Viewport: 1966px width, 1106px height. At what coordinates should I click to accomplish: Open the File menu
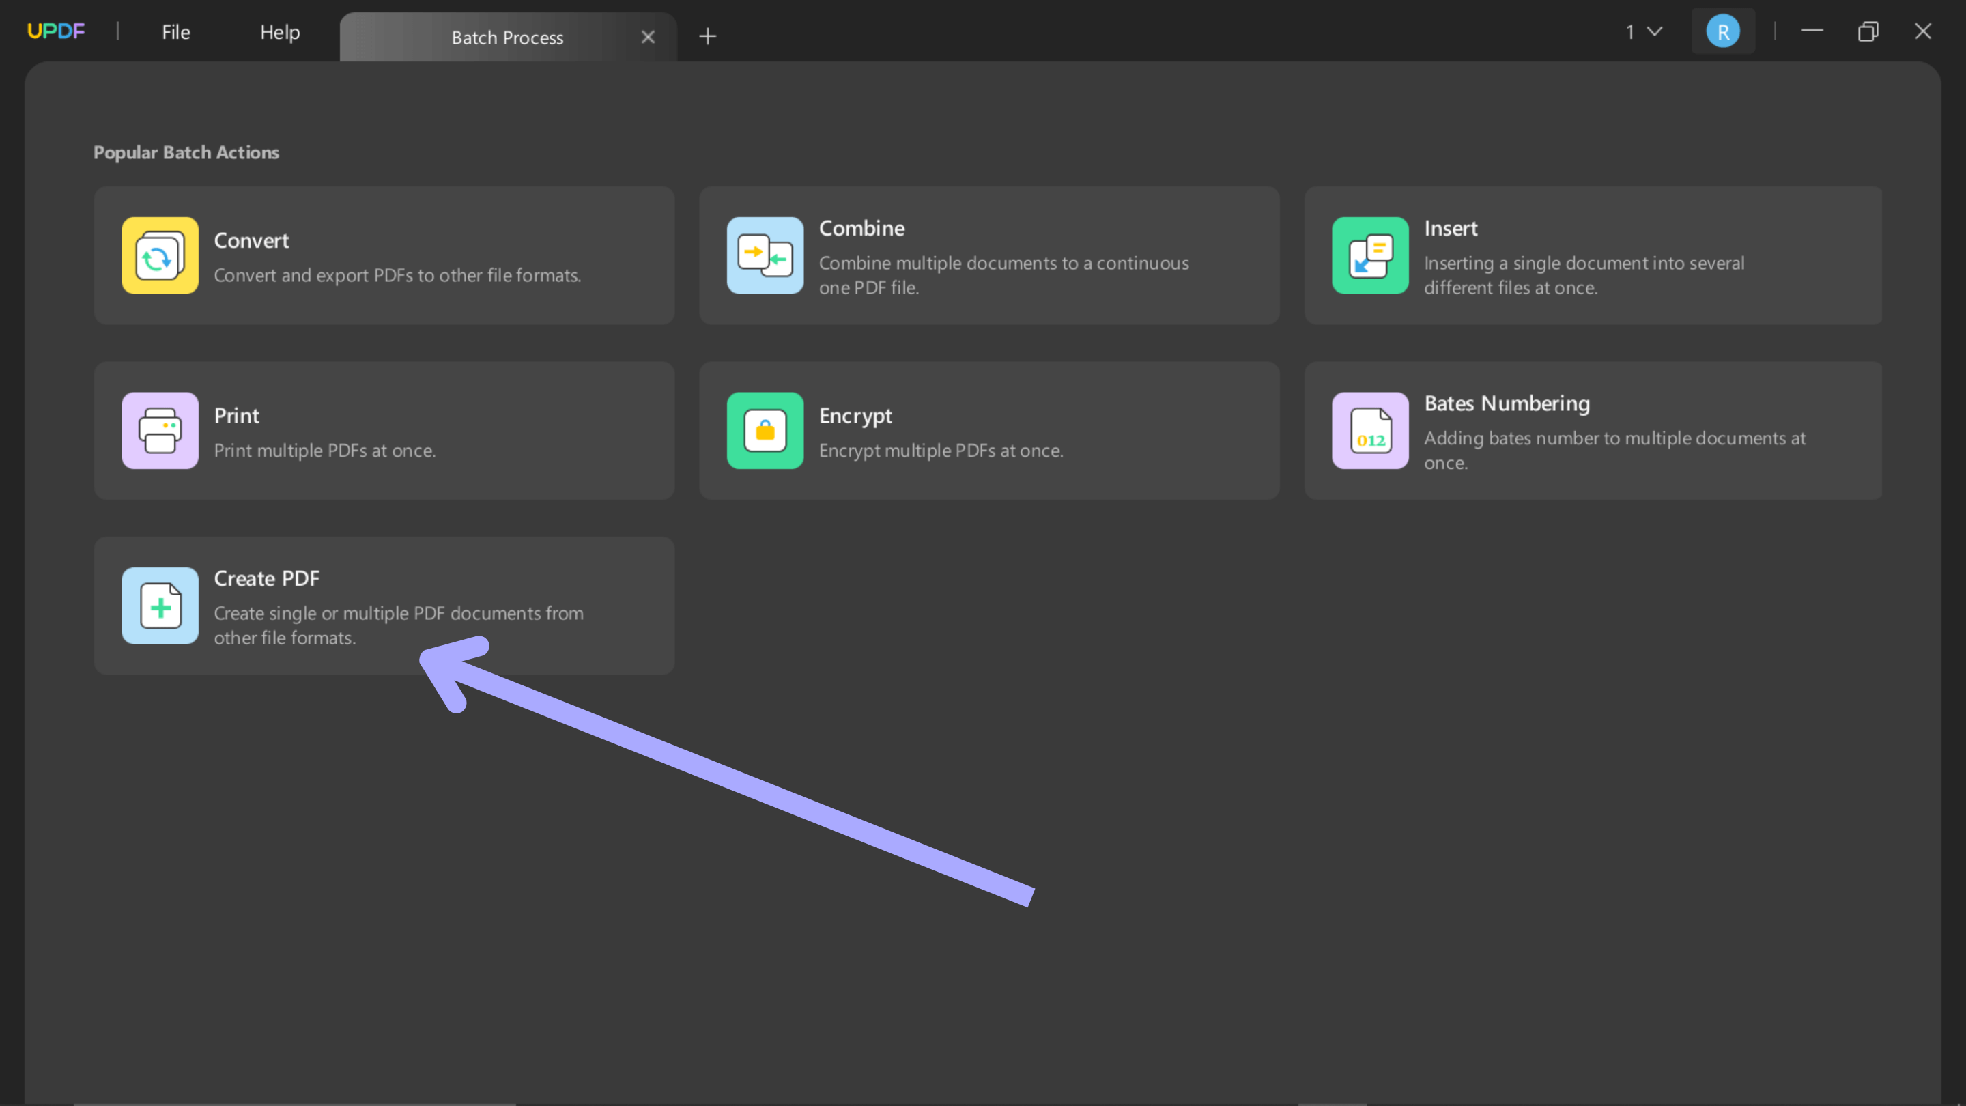(175, 32)
